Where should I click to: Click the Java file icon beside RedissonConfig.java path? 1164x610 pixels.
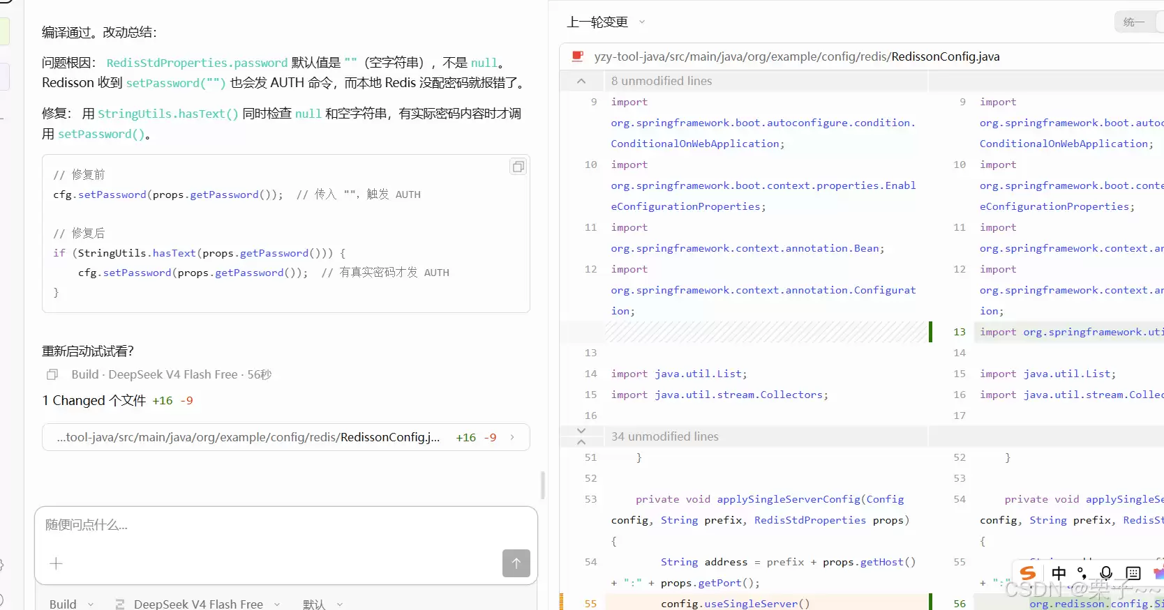578,56
